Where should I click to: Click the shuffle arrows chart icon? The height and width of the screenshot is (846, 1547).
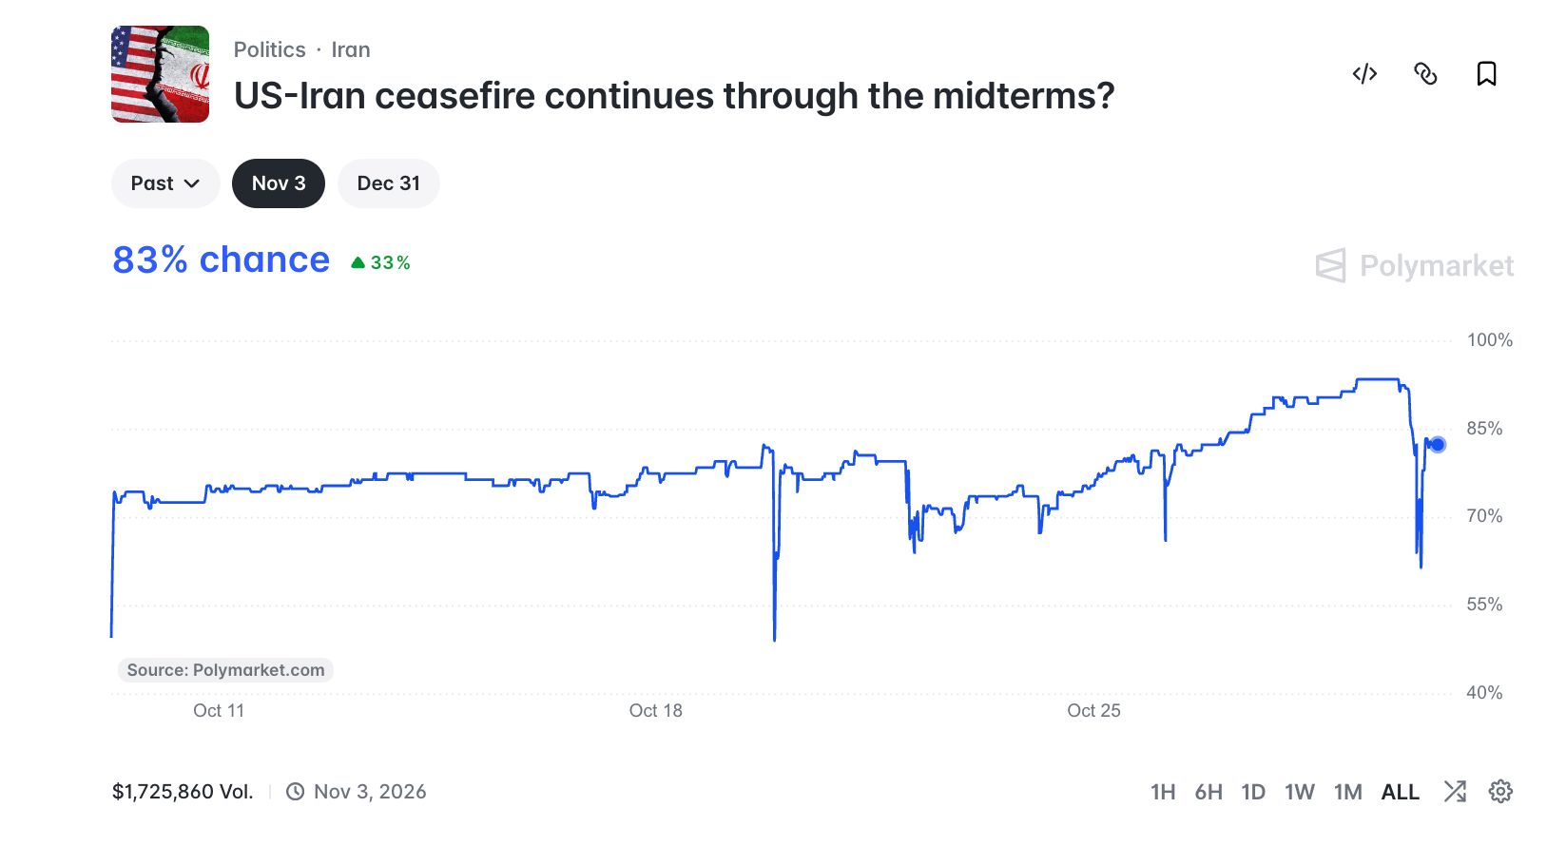[x=1455, y=791]
